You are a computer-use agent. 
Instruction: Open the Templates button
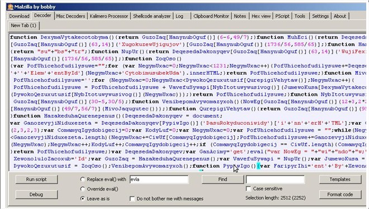340,179
